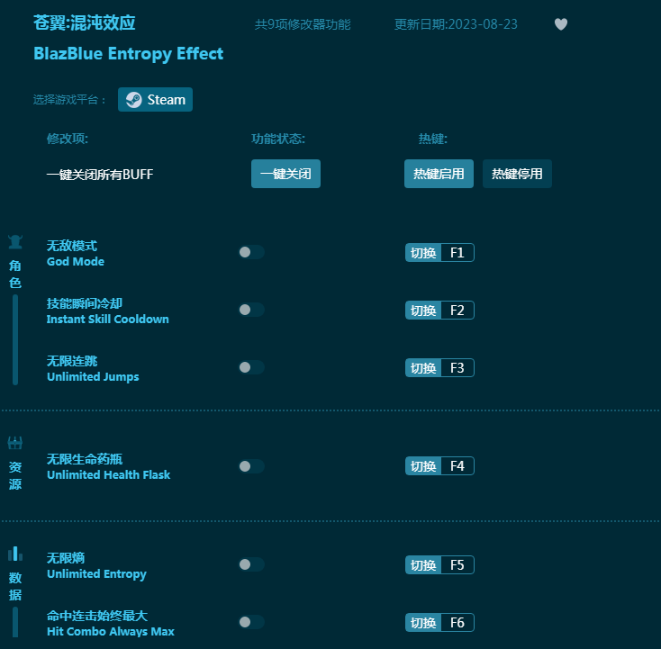This screenshot has width=661, height=649.
Task: Click 切换 button for F4 hotkey
Action: pyautogui.click(x=423, y=466)
